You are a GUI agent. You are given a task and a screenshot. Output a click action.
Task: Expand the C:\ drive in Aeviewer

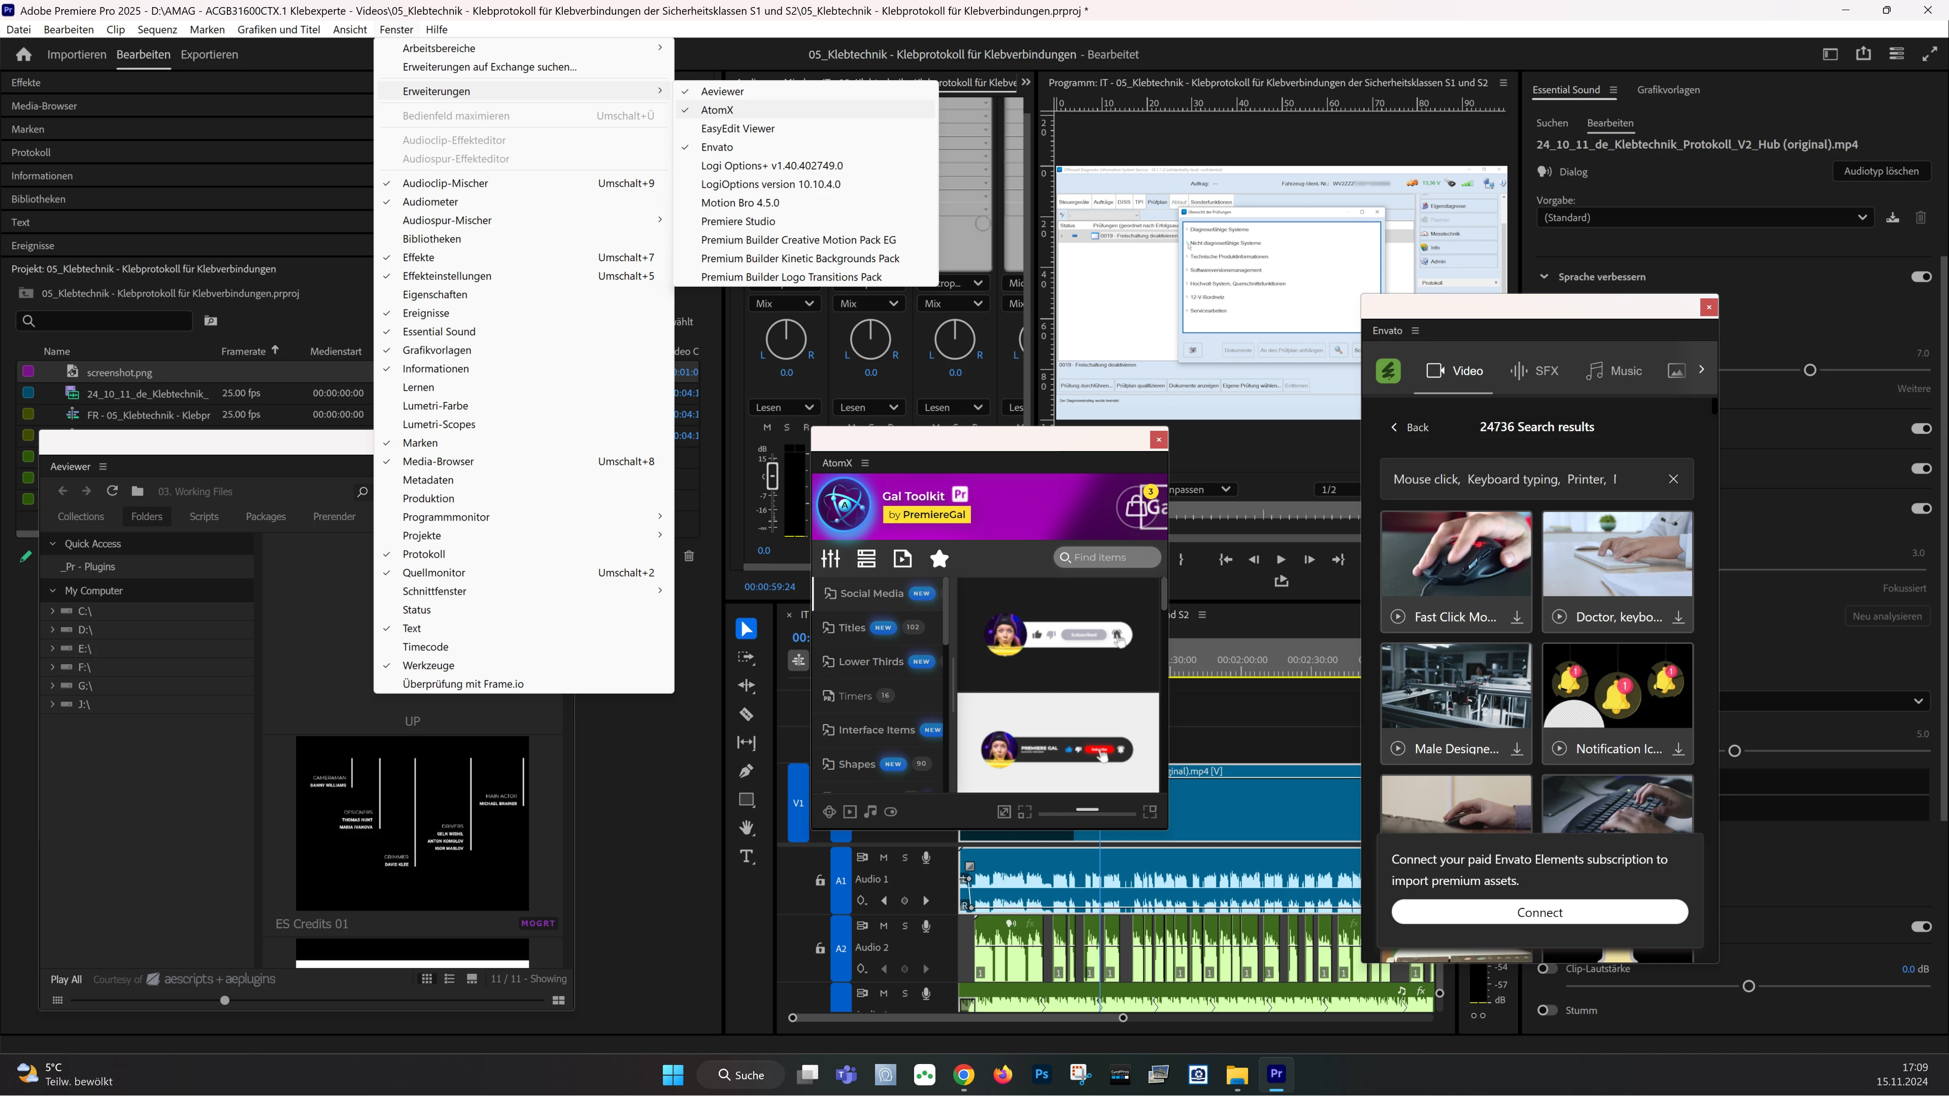[52, 611]
